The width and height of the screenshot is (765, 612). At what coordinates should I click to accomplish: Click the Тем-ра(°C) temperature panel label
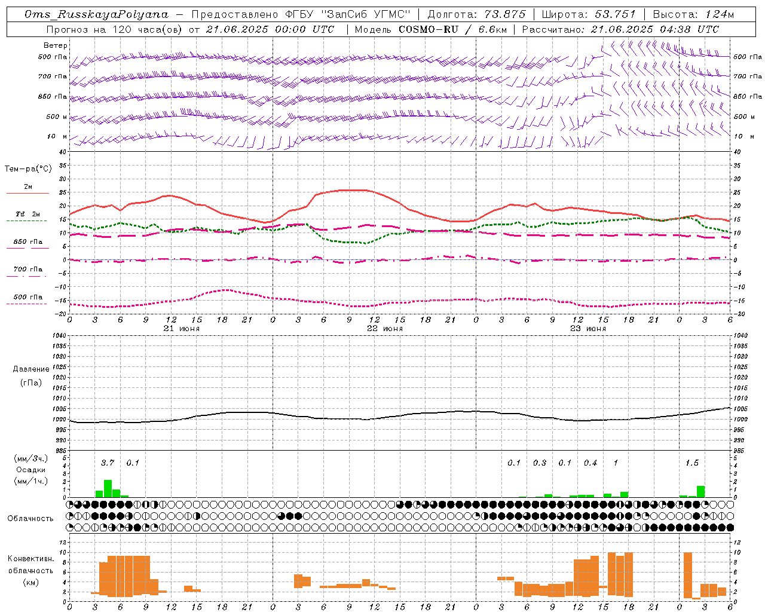28,169
